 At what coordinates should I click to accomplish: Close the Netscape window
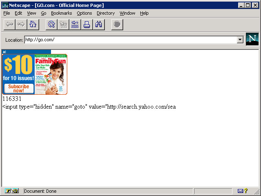click(255, 5)
